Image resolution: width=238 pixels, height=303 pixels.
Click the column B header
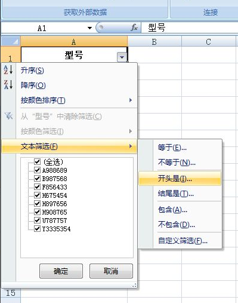pyautogui.click(x=154, y=41)
